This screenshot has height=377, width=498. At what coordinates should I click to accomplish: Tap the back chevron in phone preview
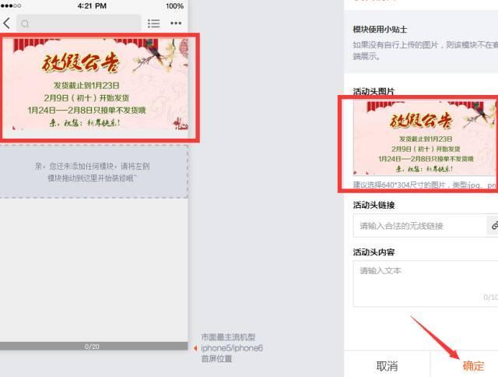click(6, 23)
